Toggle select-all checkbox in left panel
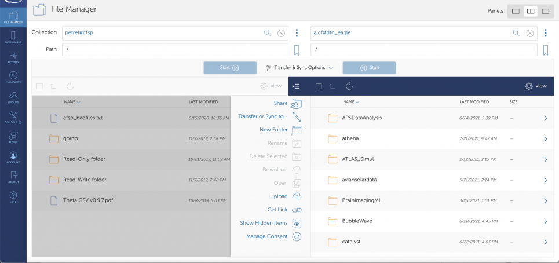559x263 pixels. tap(39, 86)
